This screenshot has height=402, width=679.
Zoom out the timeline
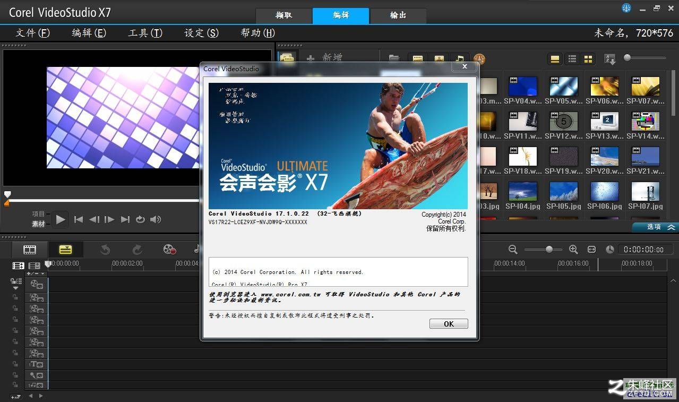coord(513,249)
